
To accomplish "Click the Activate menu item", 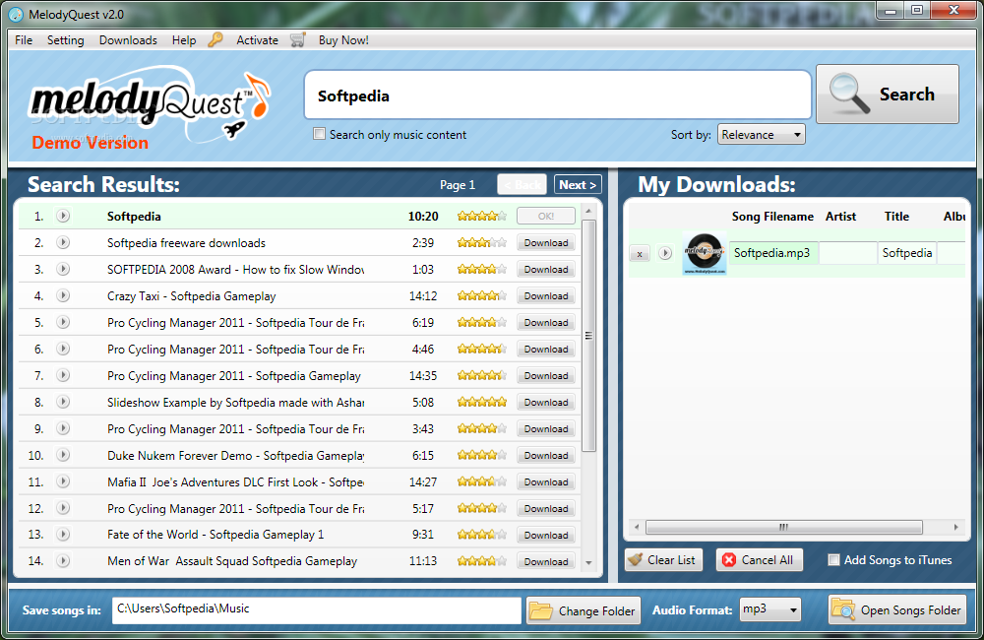I will point(257,40).
